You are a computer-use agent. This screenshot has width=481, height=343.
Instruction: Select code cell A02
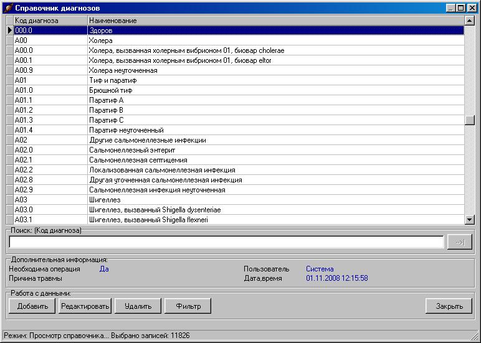[x=50, y=140]
